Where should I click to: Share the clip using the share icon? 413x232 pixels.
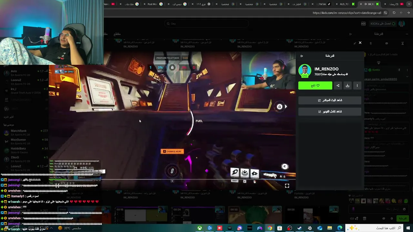pos(338,85)
